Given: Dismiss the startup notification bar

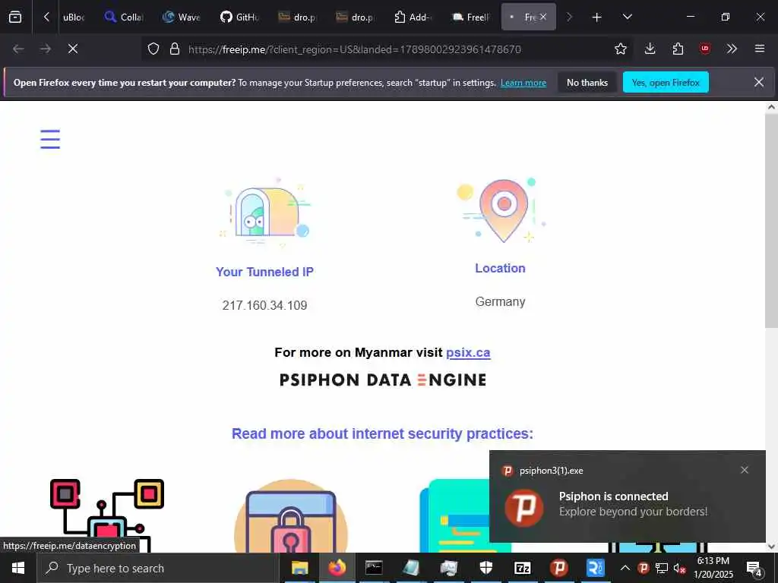Looking at the screenshot, I should [x=759, y=82].
